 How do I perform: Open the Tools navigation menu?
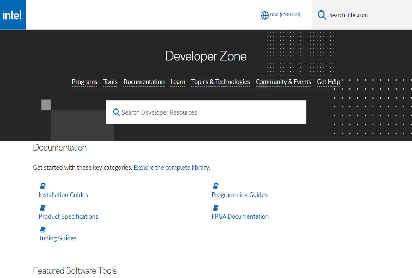pos(110,82)
